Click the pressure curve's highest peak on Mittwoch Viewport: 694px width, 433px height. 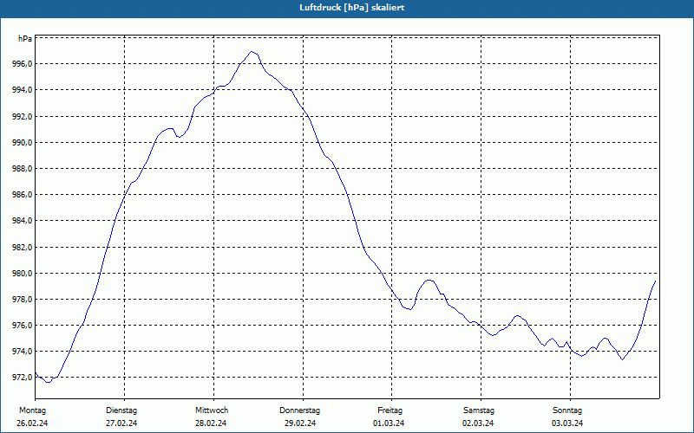click(x=252, y=52)
